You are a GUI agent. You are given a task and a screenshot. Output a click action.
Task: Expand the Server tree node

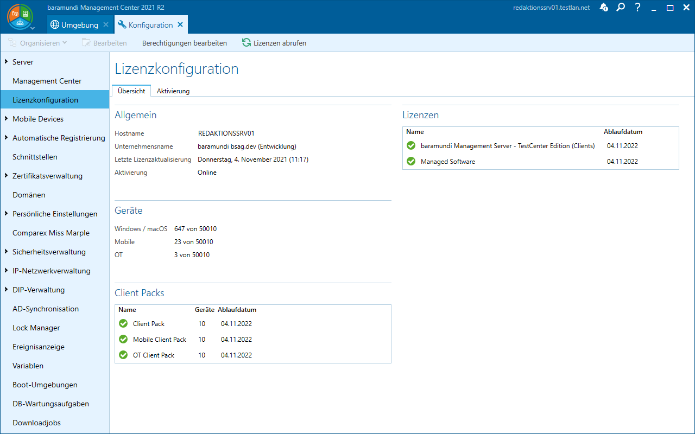(6, 62)
